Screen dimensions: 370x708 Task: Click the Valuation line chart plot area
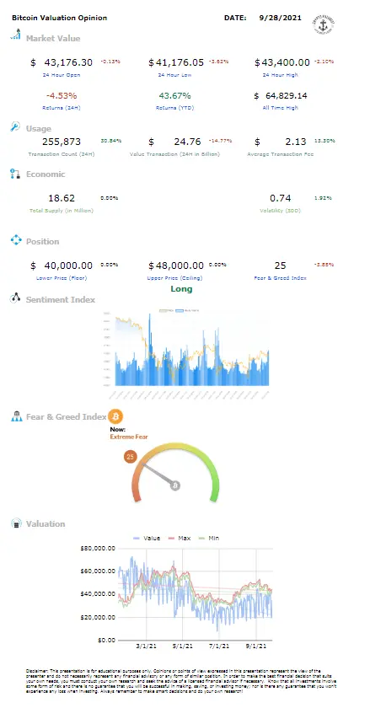point(195,594)
